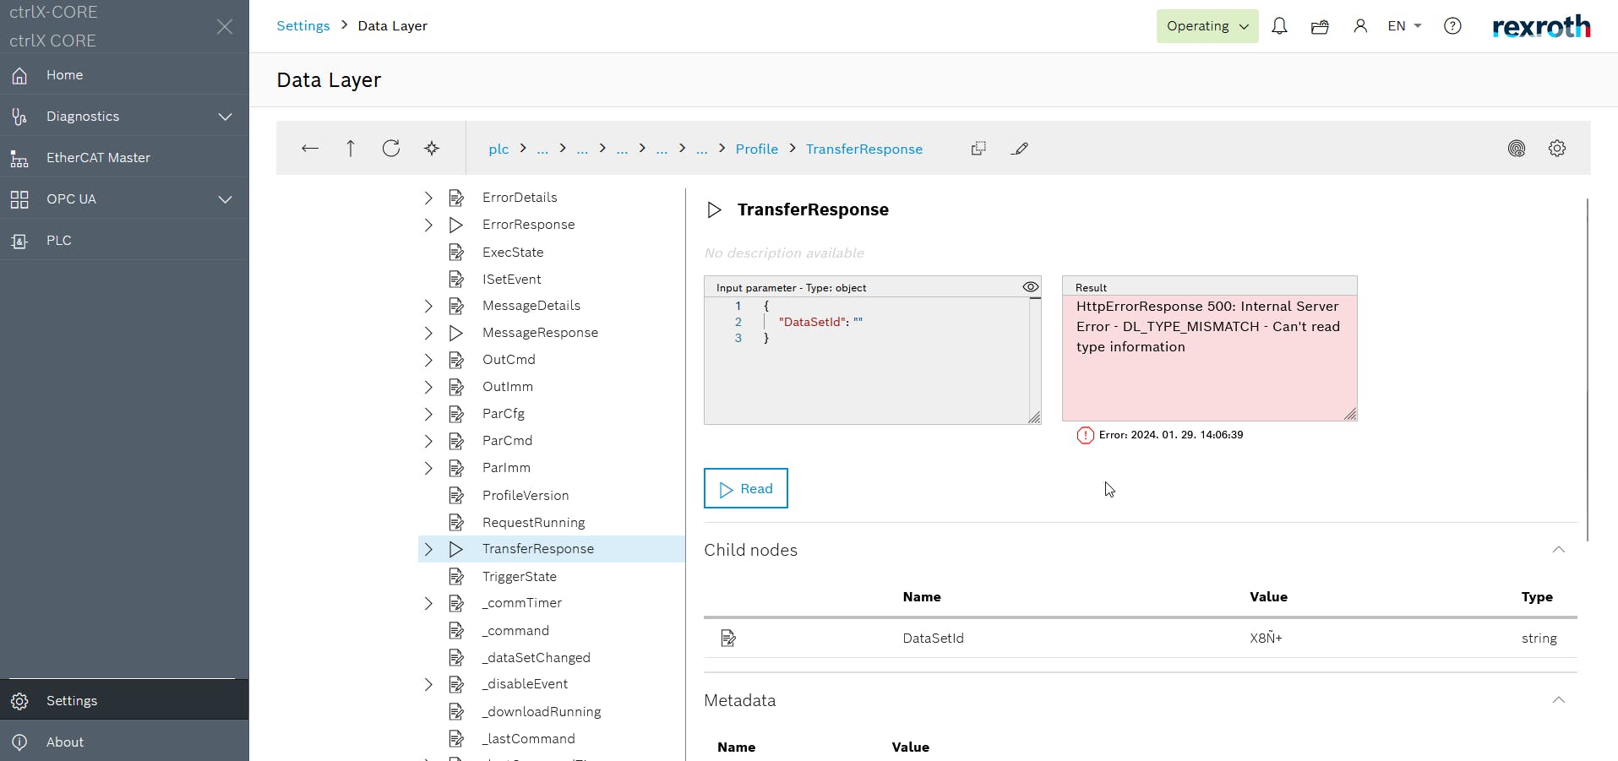Refresh the Data Layer tree

[391, 149]
